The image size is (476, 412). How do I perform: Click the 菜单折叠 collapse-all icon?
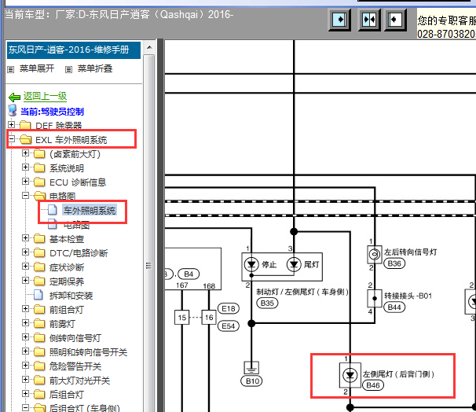pos(68,69)
